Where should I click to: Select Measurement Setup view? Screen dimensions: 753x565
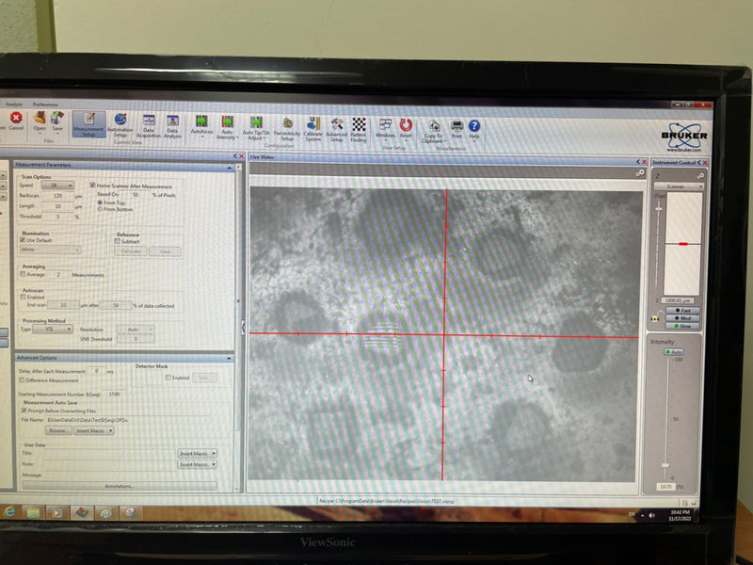coord(88,124)
